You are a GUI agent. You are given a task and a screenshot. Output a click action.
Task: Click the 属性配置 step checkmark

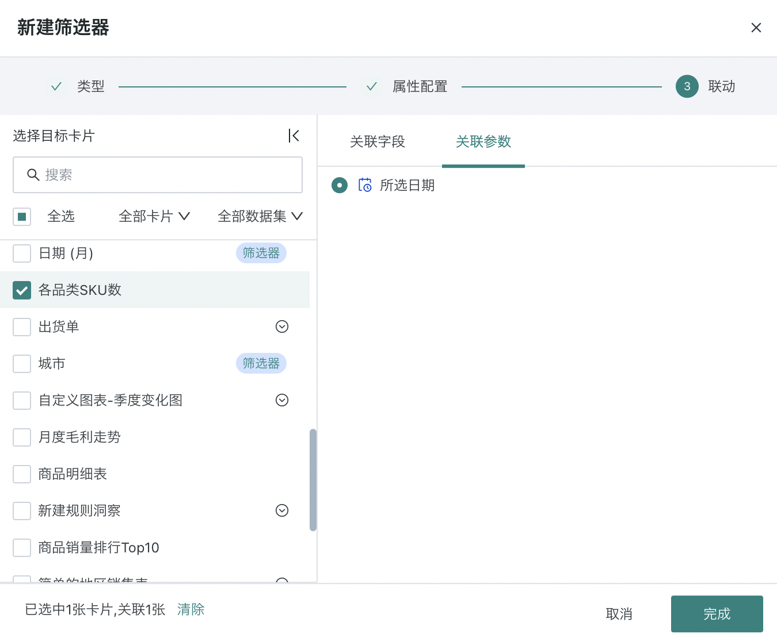click(372, 86)
